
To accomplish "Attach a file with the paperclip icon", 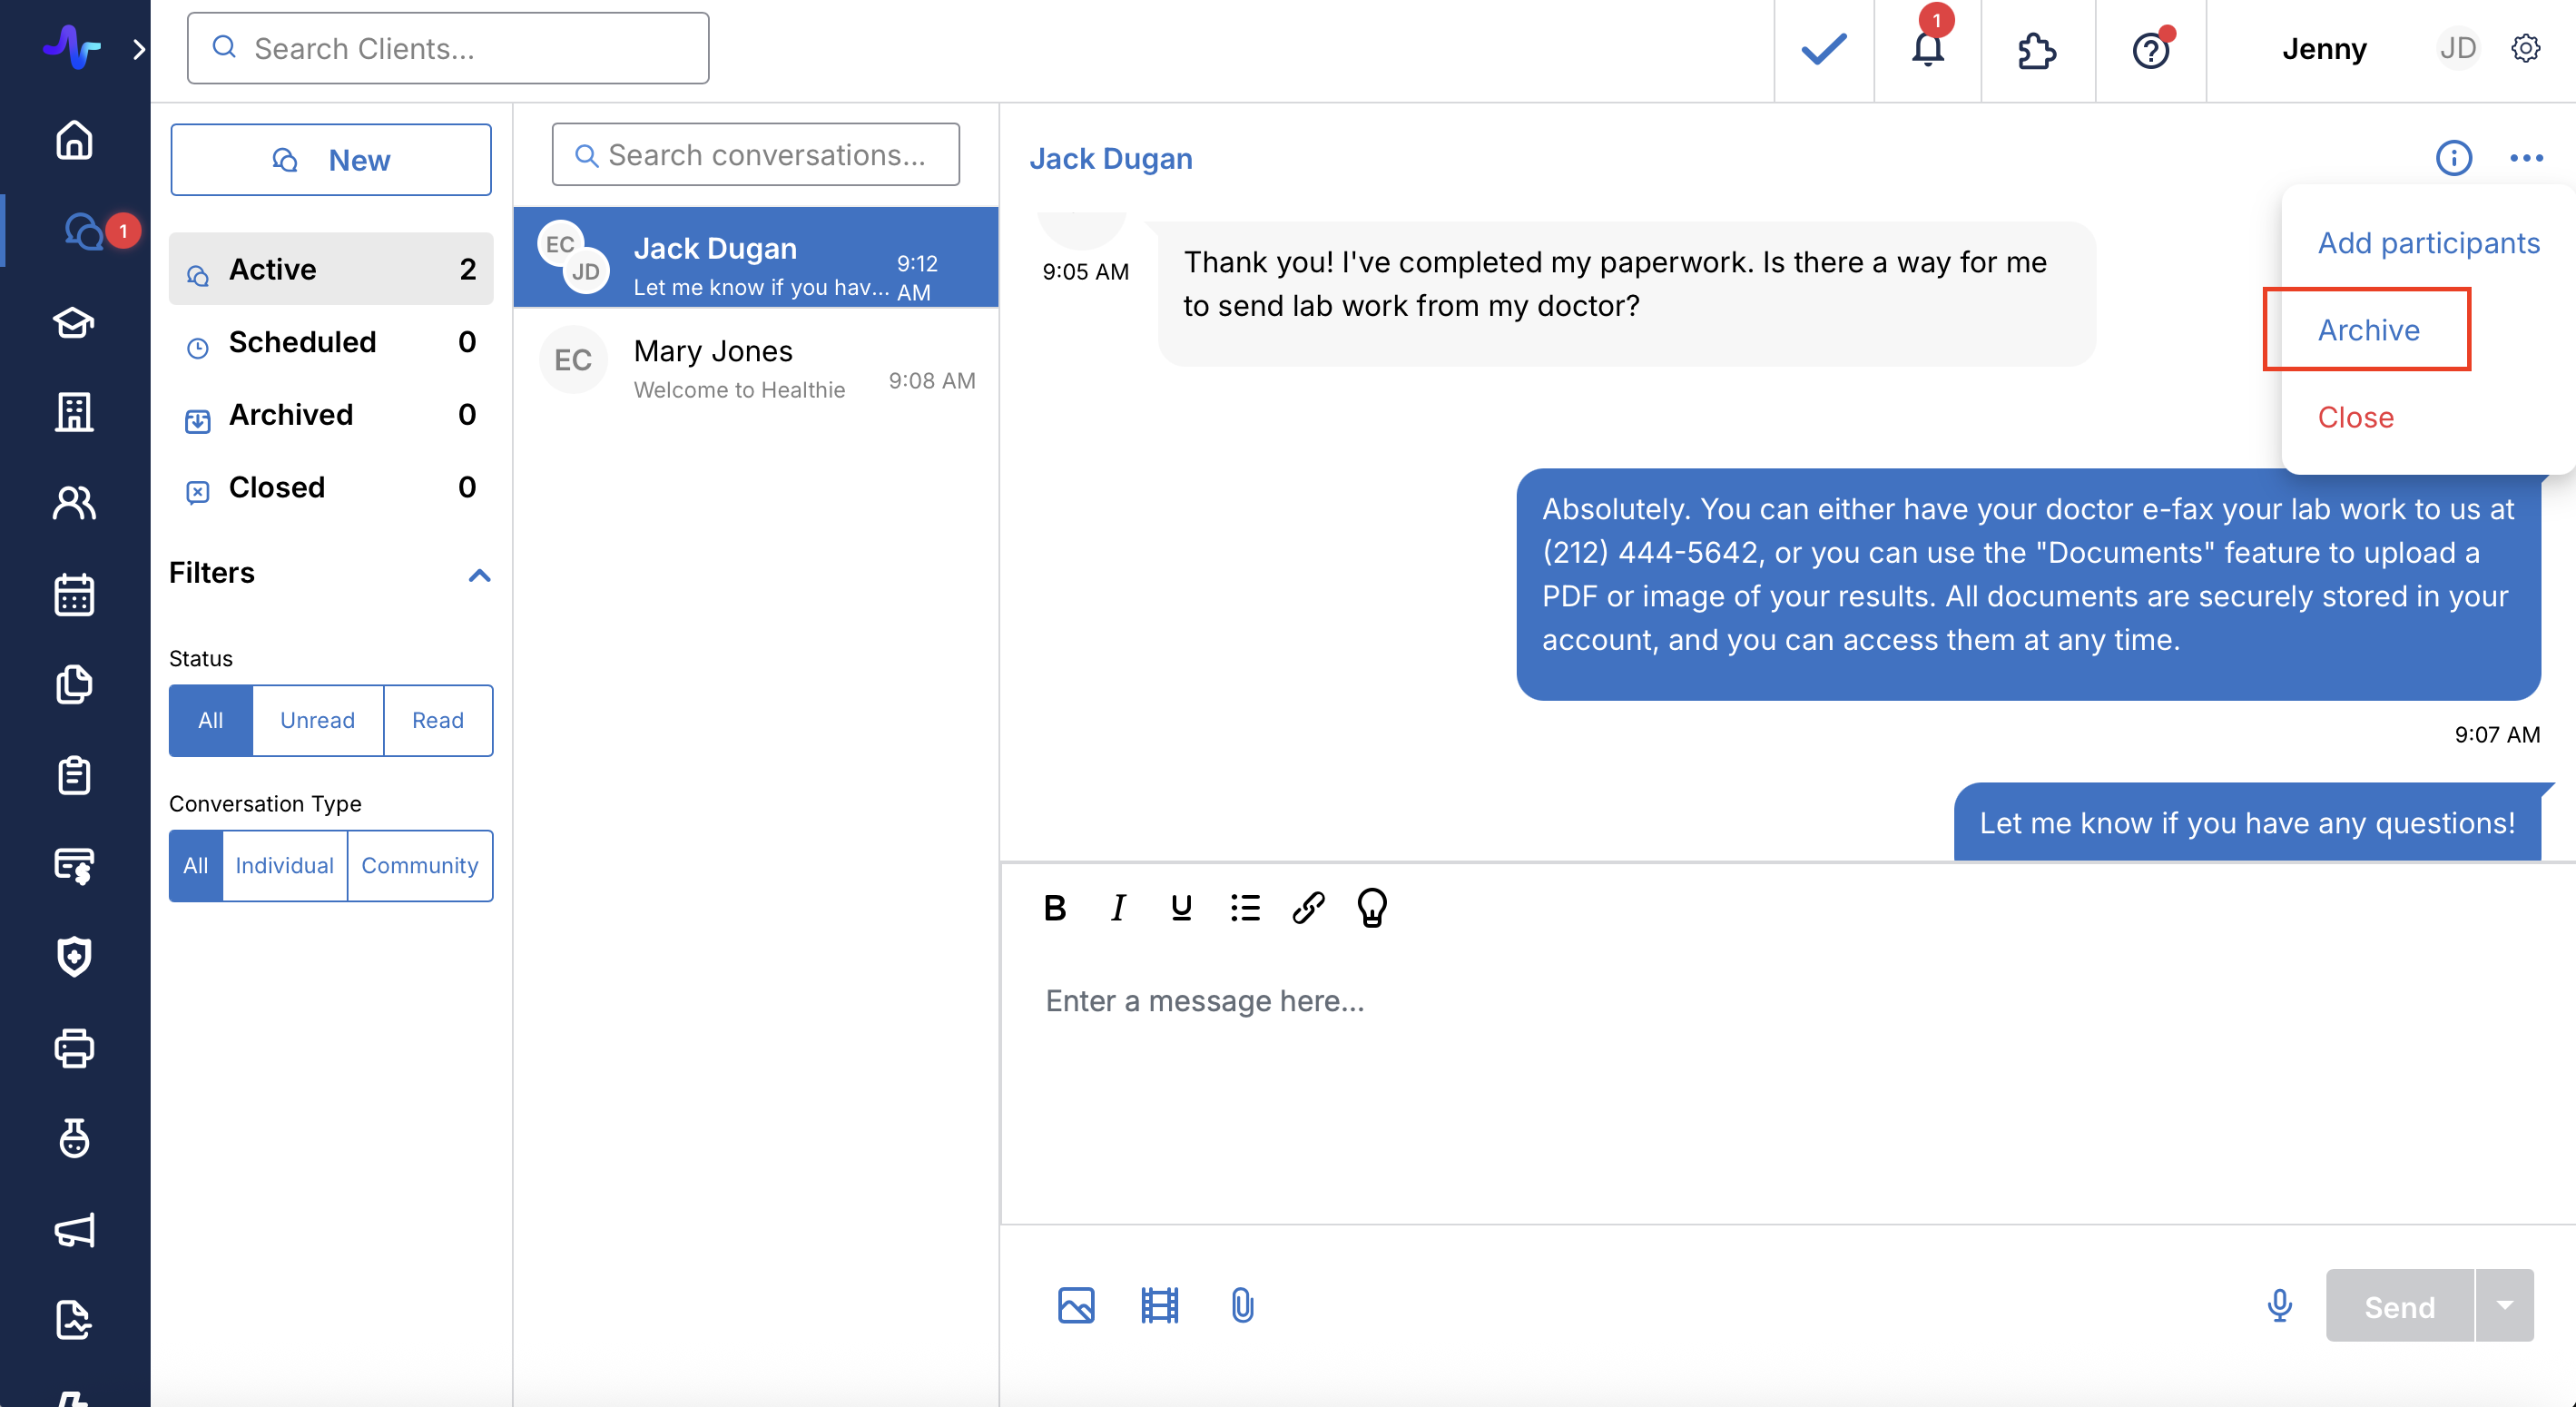I will [x=1242, y=1305].
